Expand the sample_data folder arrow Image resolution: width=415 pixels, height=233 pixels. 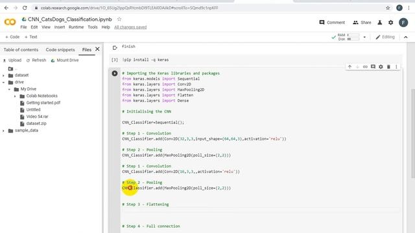click(x=3, y=131)
